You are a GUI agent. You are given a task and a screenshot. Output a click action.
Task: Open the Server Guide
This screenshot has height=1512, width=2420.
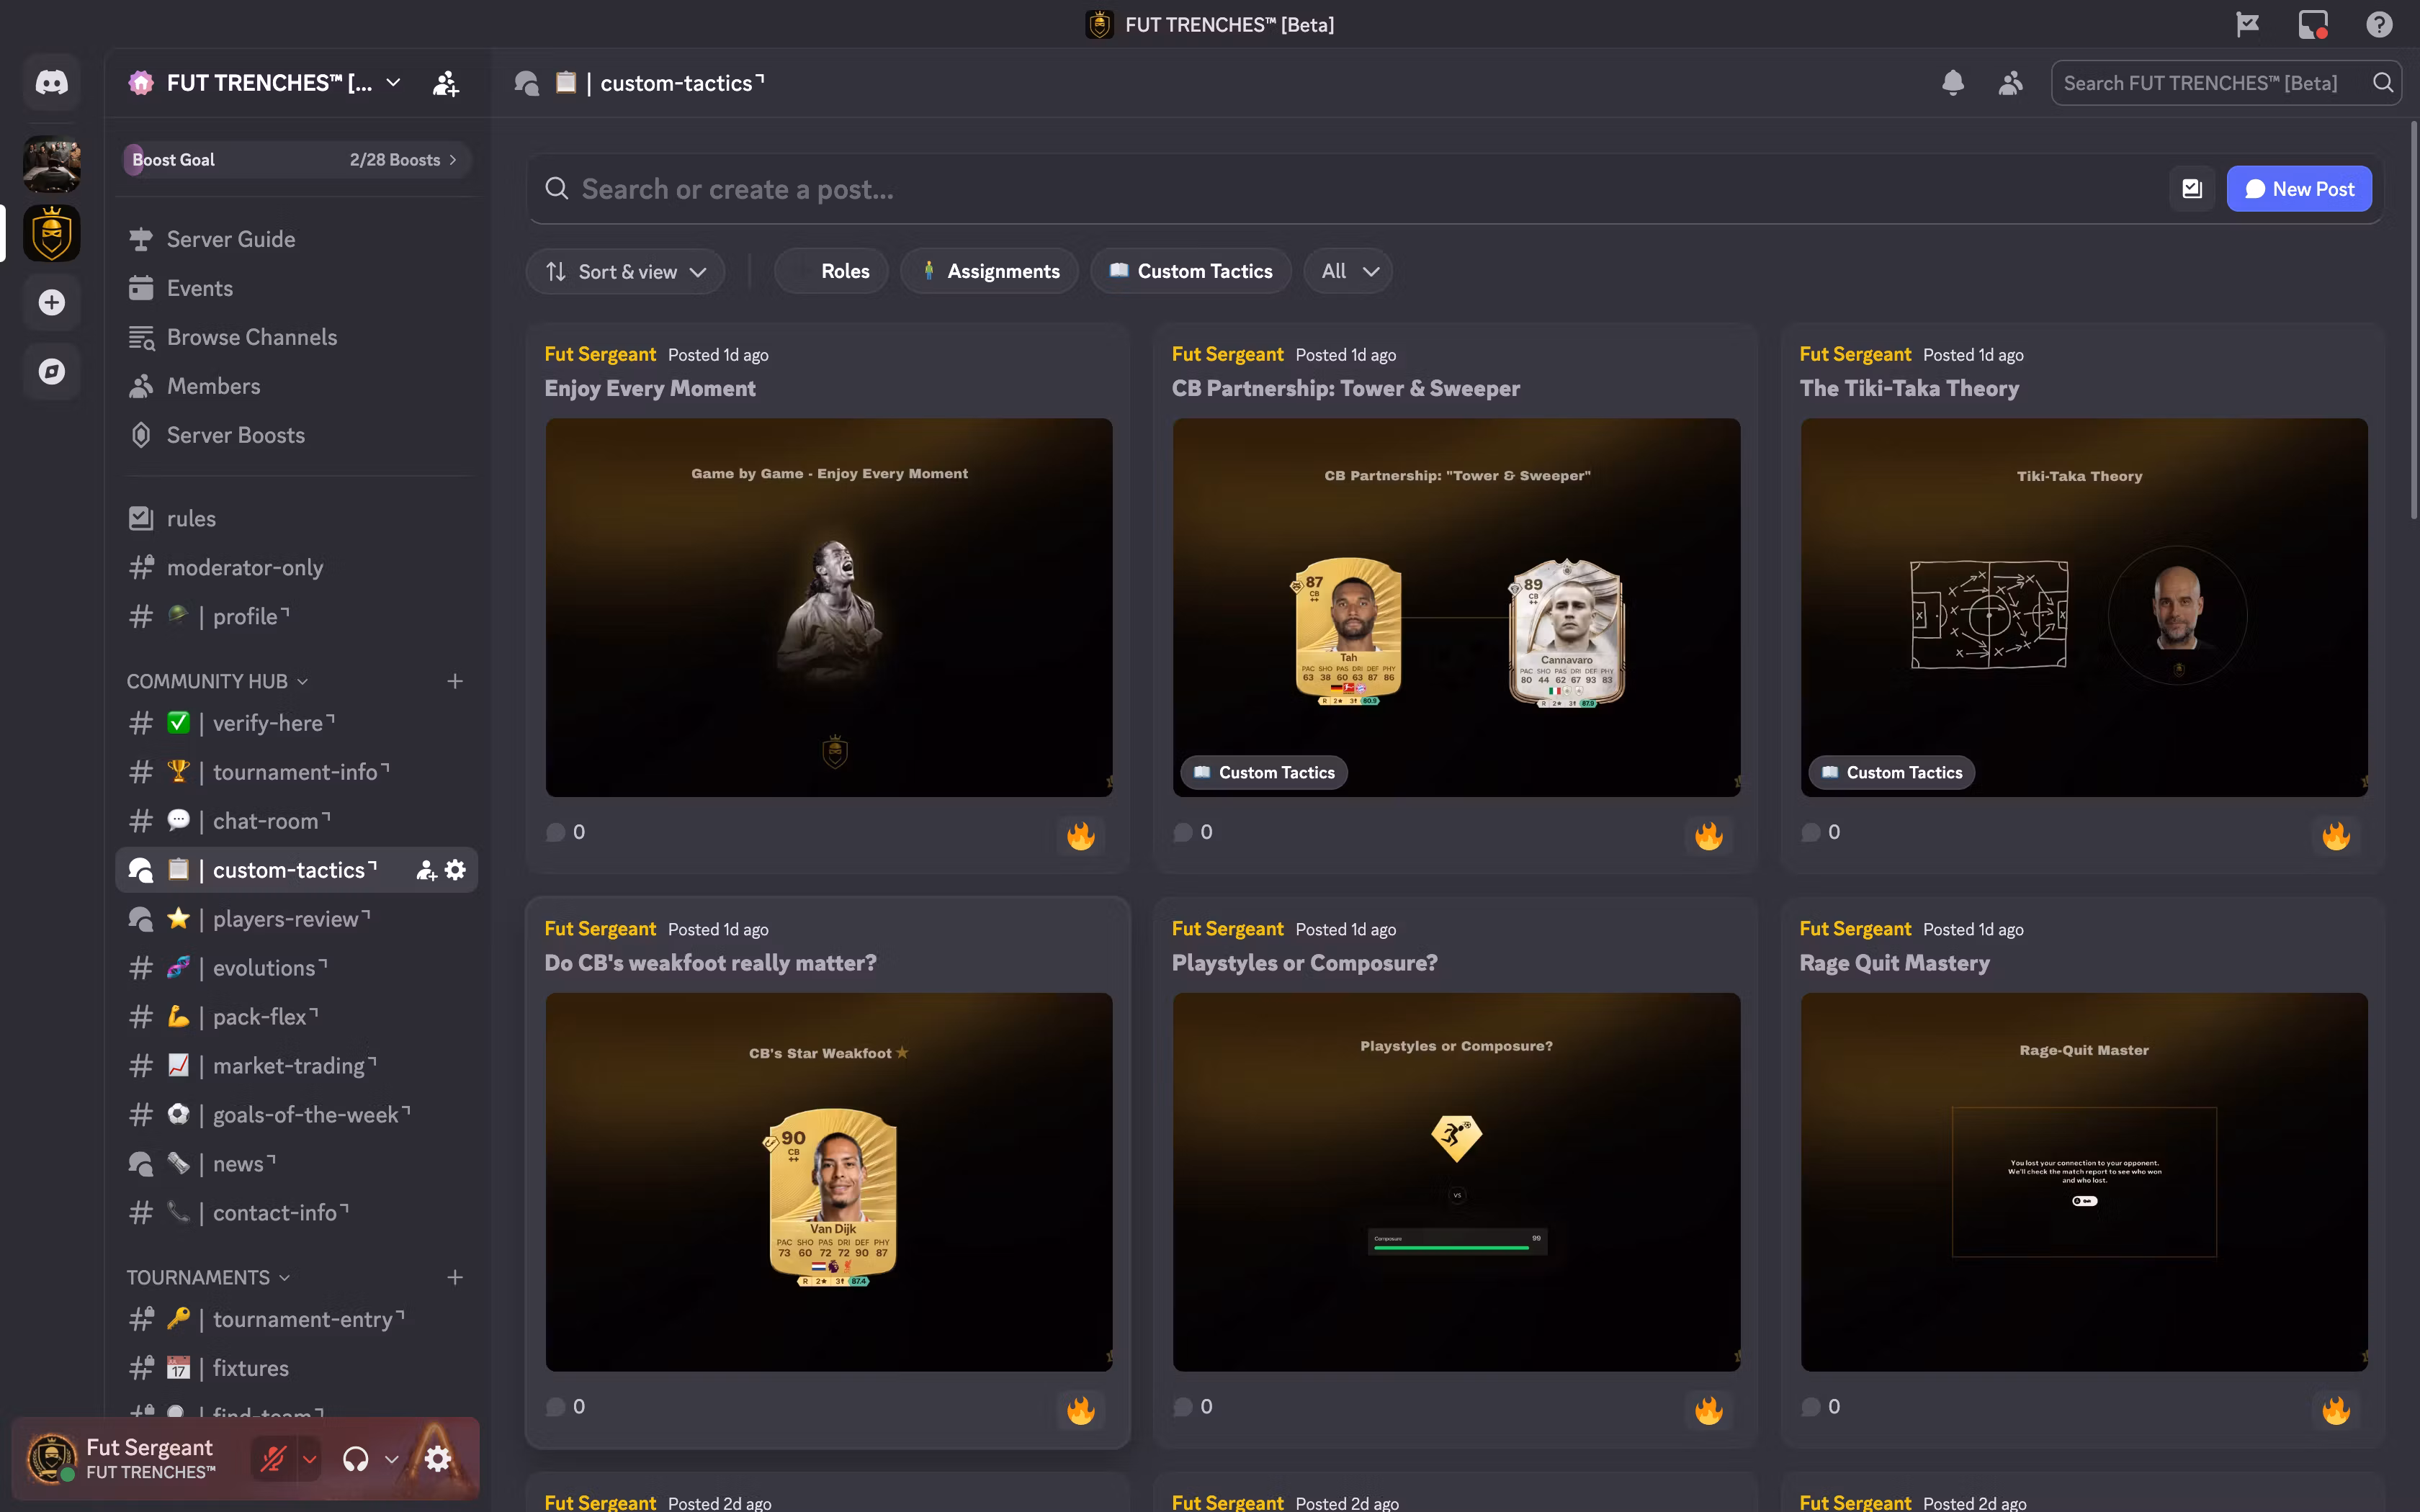(296, 239)
